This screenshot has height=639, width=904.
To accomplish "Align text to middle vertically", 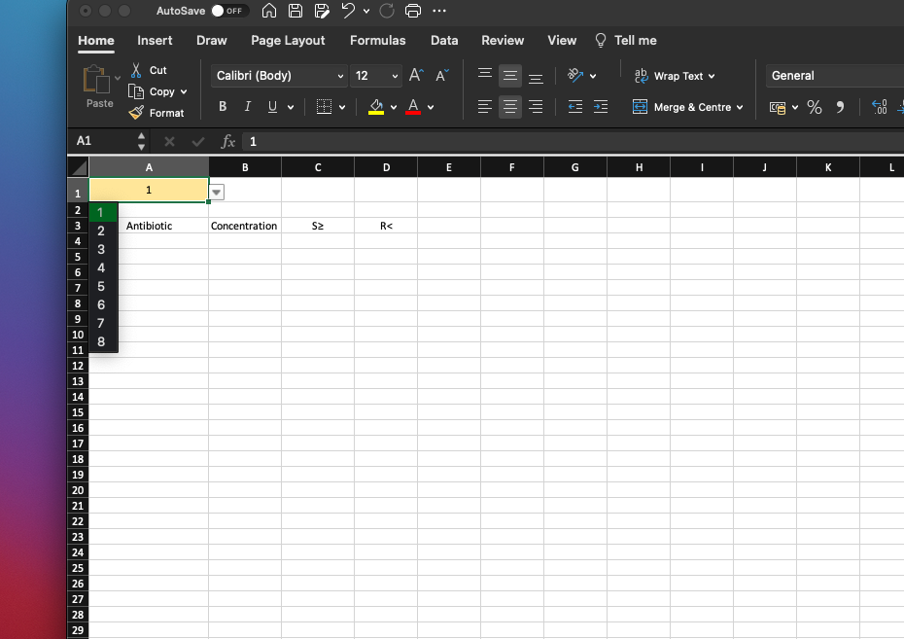I will click(510, 76).
